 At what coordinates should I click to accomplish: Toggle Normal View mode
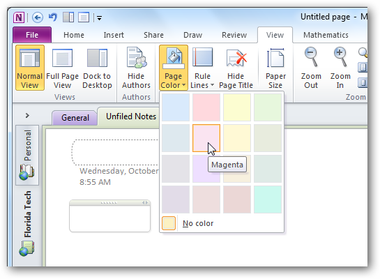(30, 68)
